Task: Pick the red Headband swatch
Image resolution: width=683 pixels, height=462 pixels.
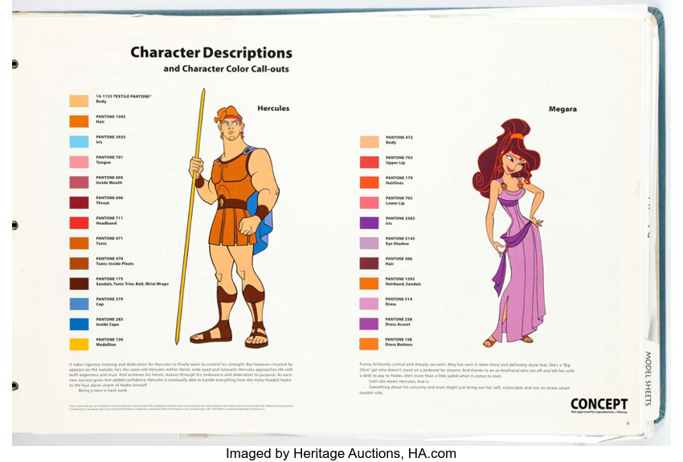Action: point(79,223)
